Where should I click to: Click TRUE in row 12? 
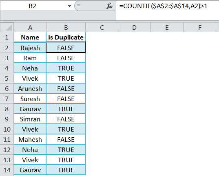pyautogui.click(x=66, y=150)
